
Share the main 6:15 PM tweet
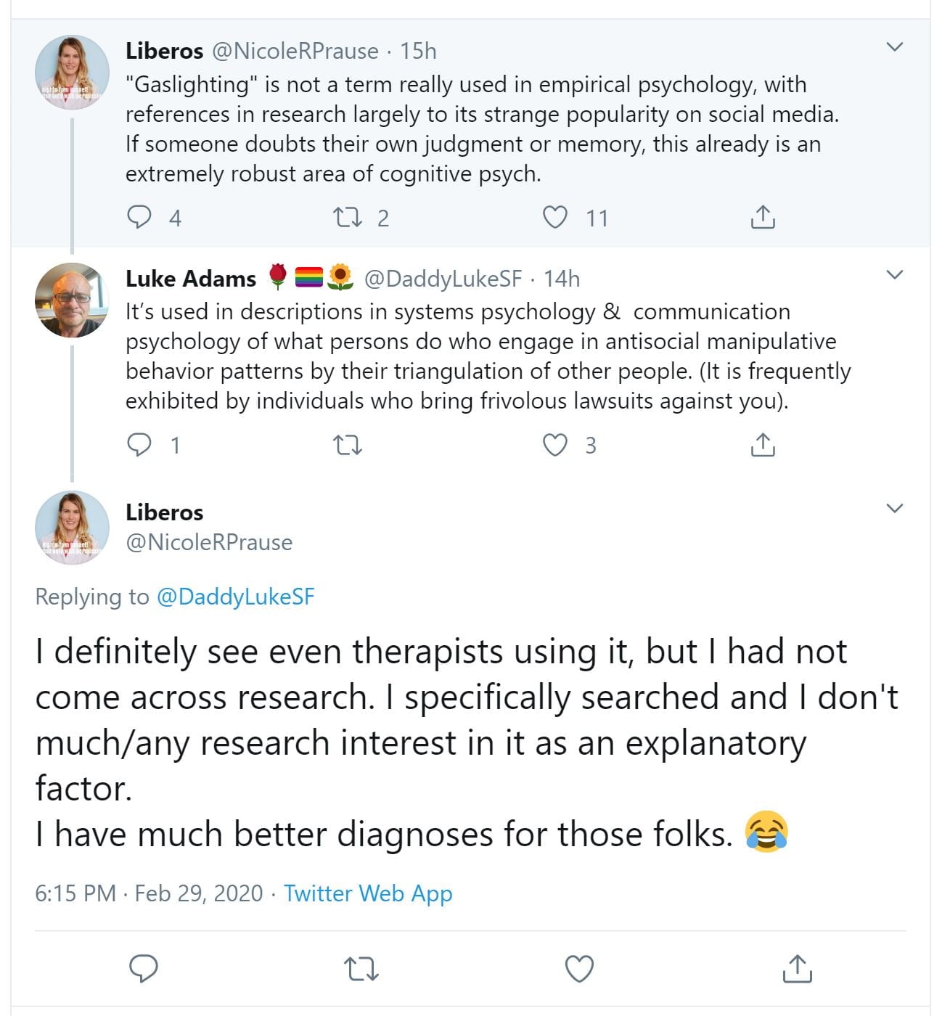point(797,968)
